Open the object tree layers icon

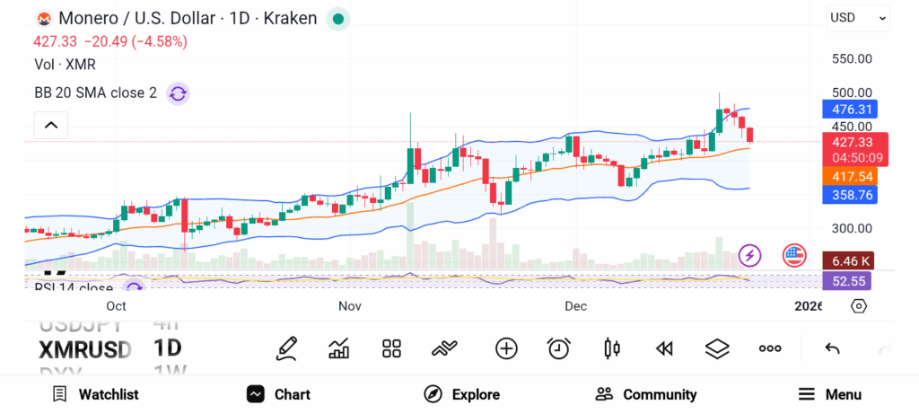pos(717,348)
